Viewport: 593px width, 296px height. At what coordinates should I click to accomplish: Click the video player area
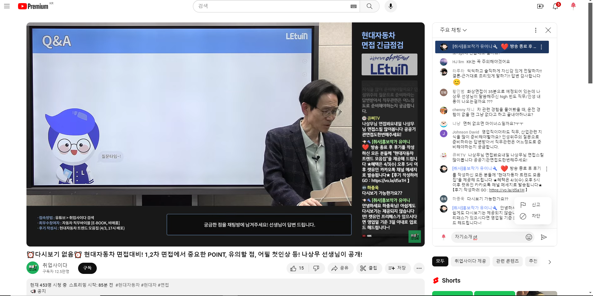226,134
